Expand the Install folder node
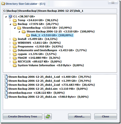Image resolution: width=121 pixels, height=124 pixels. pyautogui.click(x=10, y=39)
